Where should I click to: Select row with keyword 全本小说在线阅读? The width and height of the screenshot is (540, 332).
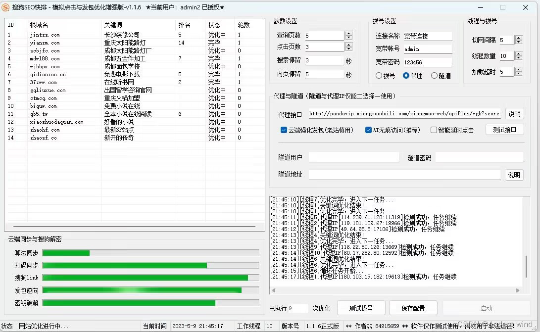135,114
